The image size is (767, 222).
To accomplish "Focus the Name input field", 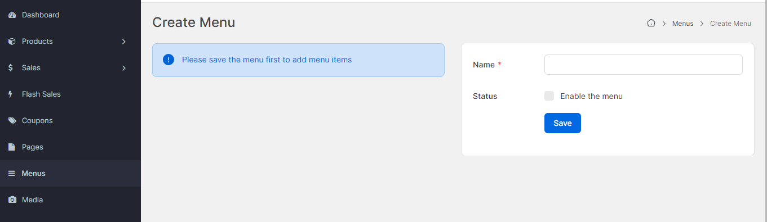I will coord(643,65).
